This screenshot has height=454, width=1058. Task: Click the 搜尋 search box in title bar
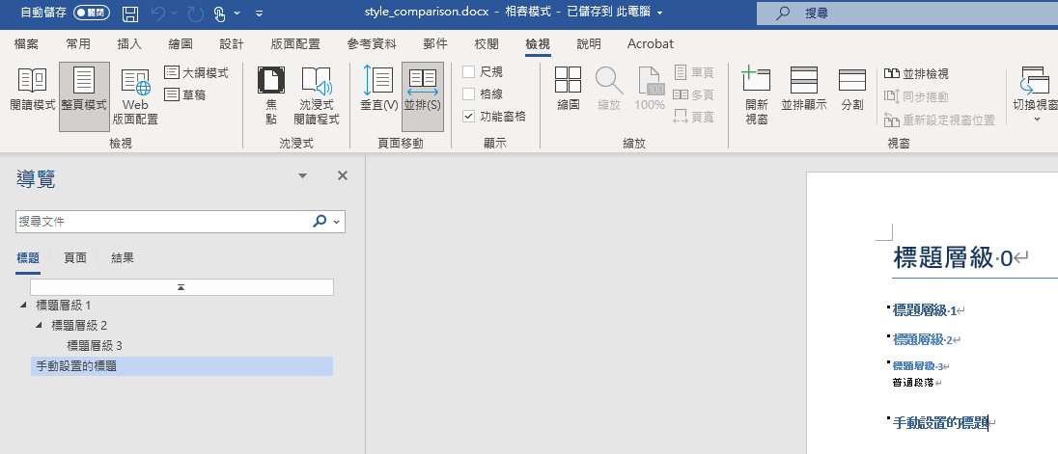[x=906, y=13]
